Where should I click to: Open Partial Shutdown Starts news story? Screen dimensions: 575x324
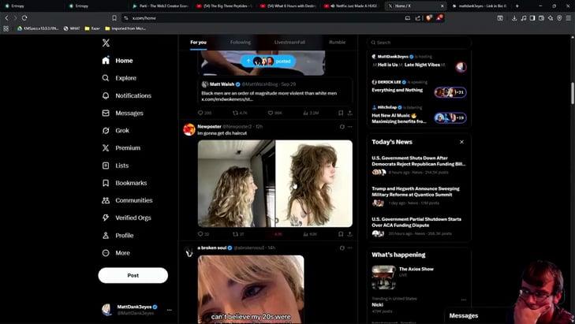pyautogui.click(x=419, y=226)
